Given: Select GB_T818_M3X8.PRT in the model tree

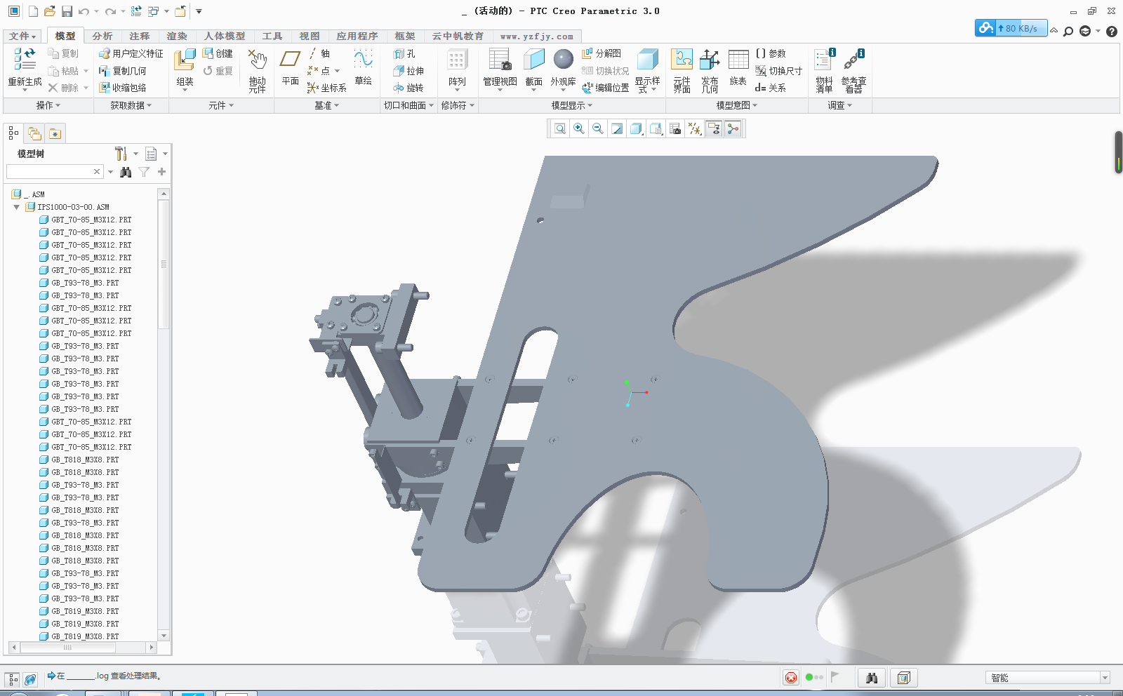Looking at the screenshot, I should pyautogui.click(x=84, y=460).
